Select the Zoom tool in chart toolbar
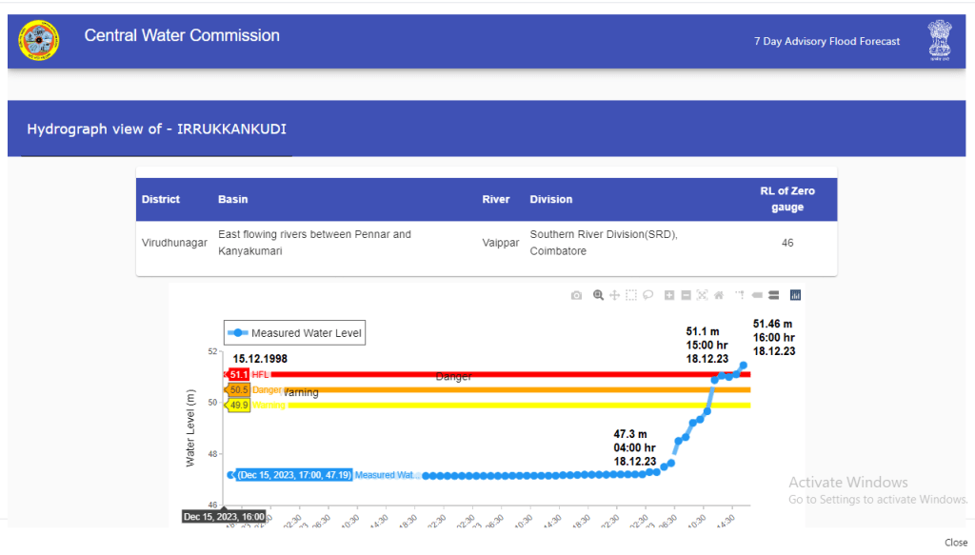Image resolution: width=975 pixels, height=555 pixels. click(598, 295)
